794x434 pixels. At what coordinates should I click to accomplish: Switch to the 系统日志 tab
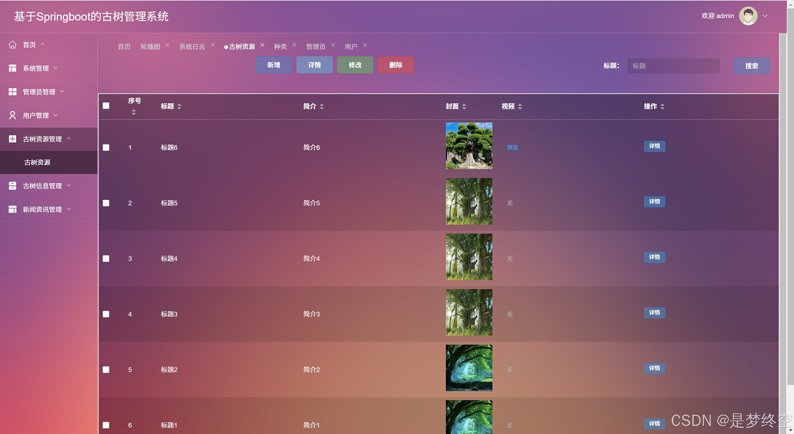[x=192, y=47]
